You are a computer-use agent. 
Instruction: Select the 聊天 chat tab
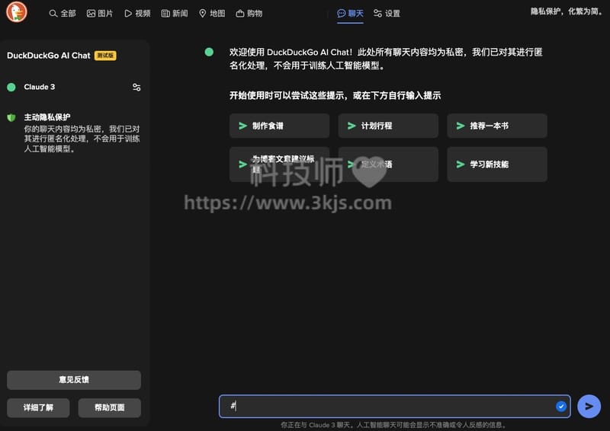pos(350,14)
